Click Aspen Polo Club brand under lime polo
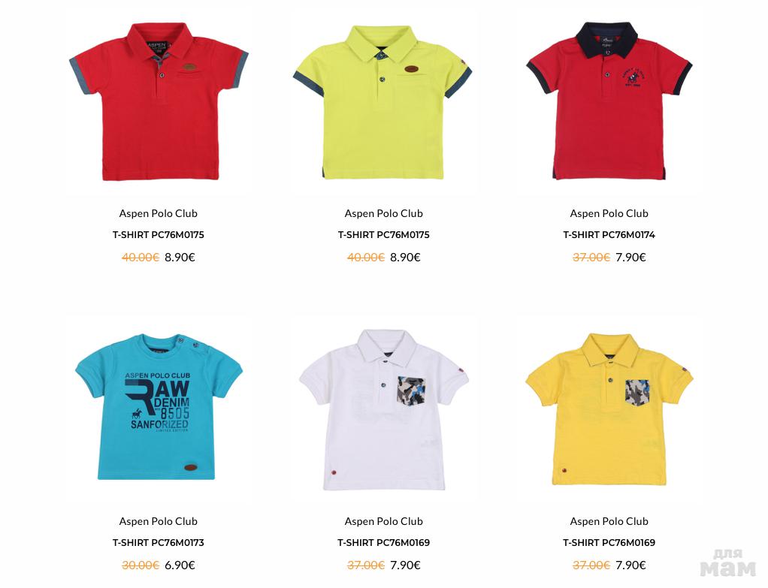Image resolution: width=768 pixels, height=588 pixels. point(383,213)
